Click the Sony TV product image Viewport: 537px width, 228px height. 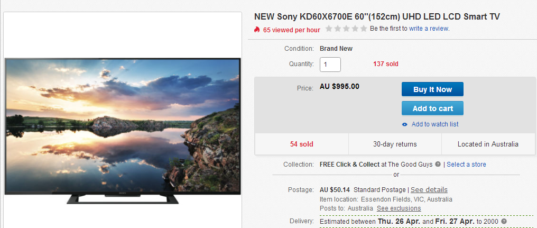[x=123, y=131]
